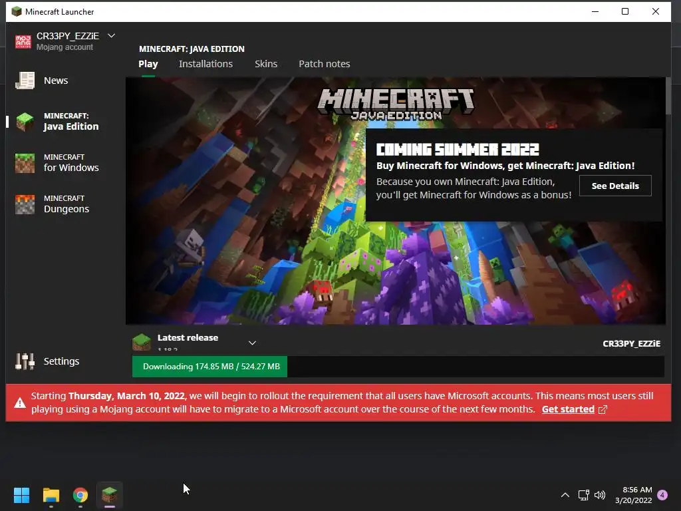Switch to the Patch notes tab

[x=325, y=64]
